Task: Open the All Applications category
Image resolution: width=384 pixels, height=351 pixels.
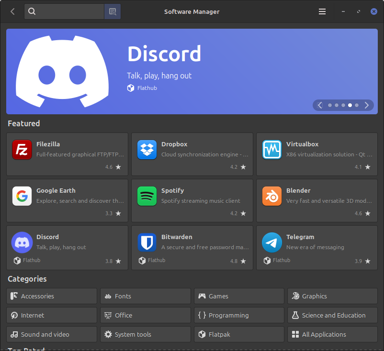Action: (x=333, y=334)
